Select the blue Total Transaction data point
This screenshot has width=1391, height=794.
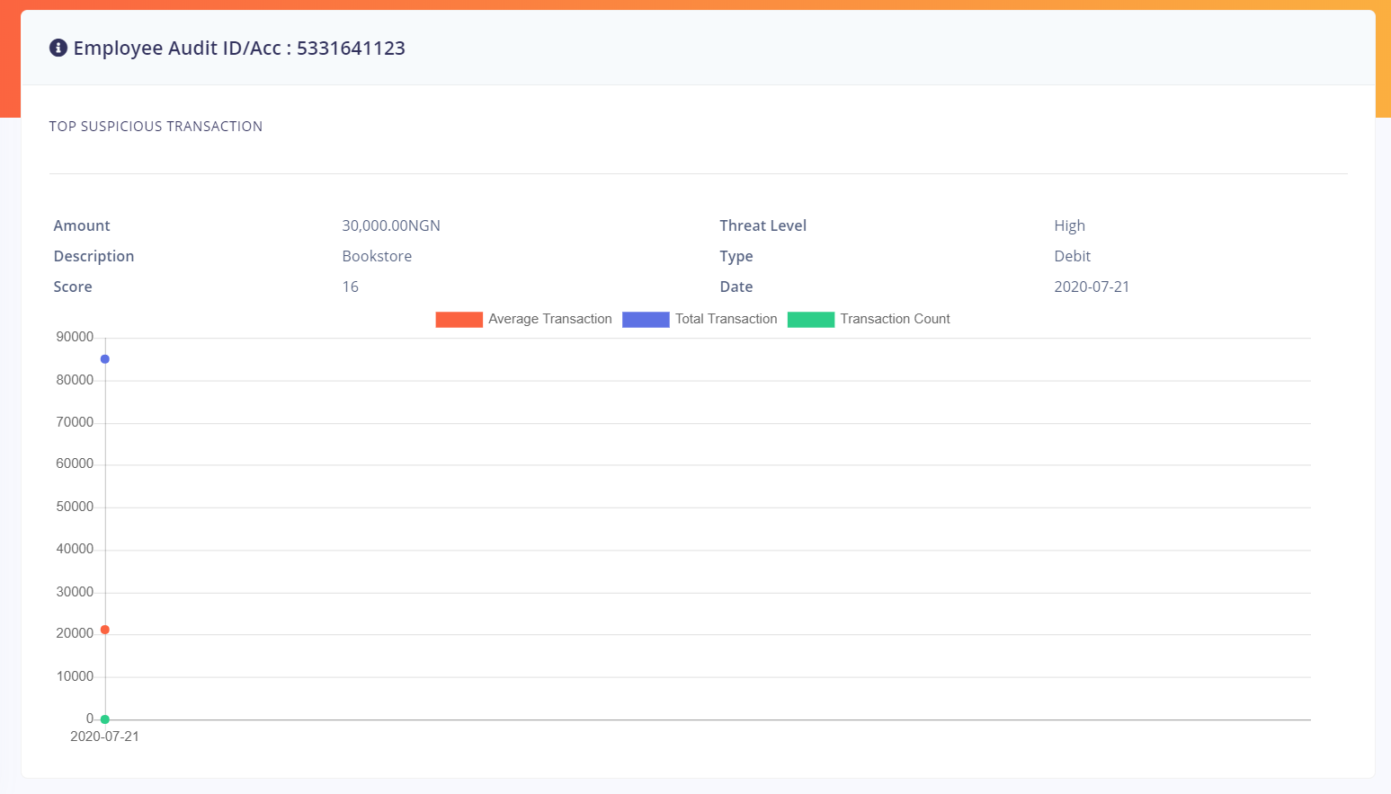click(105, 358)
